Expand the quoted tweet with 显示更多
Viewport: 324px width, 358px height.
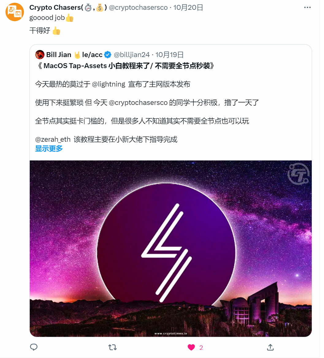49,148
